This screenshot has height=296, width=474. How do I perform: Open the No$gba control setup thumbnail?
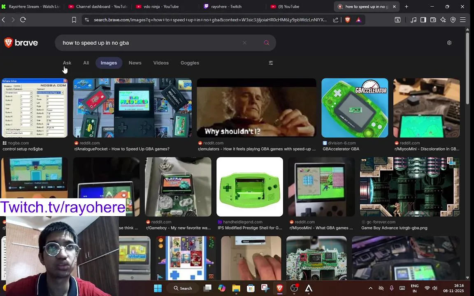(x=35, y=108)
